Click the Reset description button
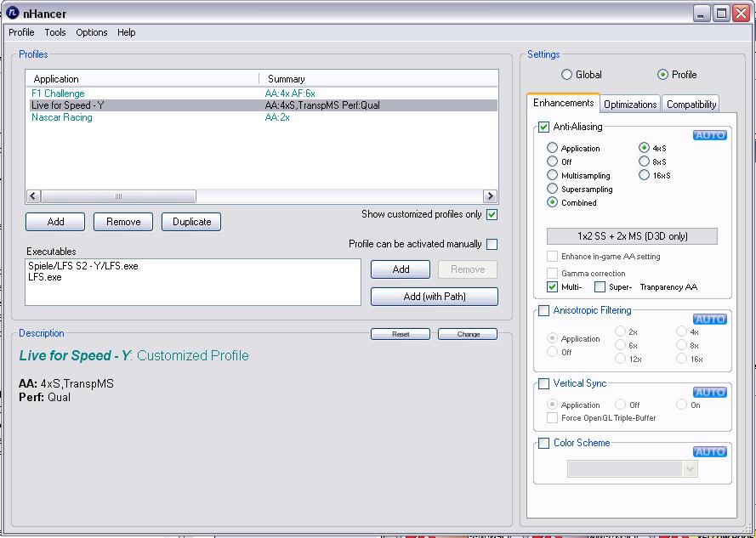 tap(401, 334)
